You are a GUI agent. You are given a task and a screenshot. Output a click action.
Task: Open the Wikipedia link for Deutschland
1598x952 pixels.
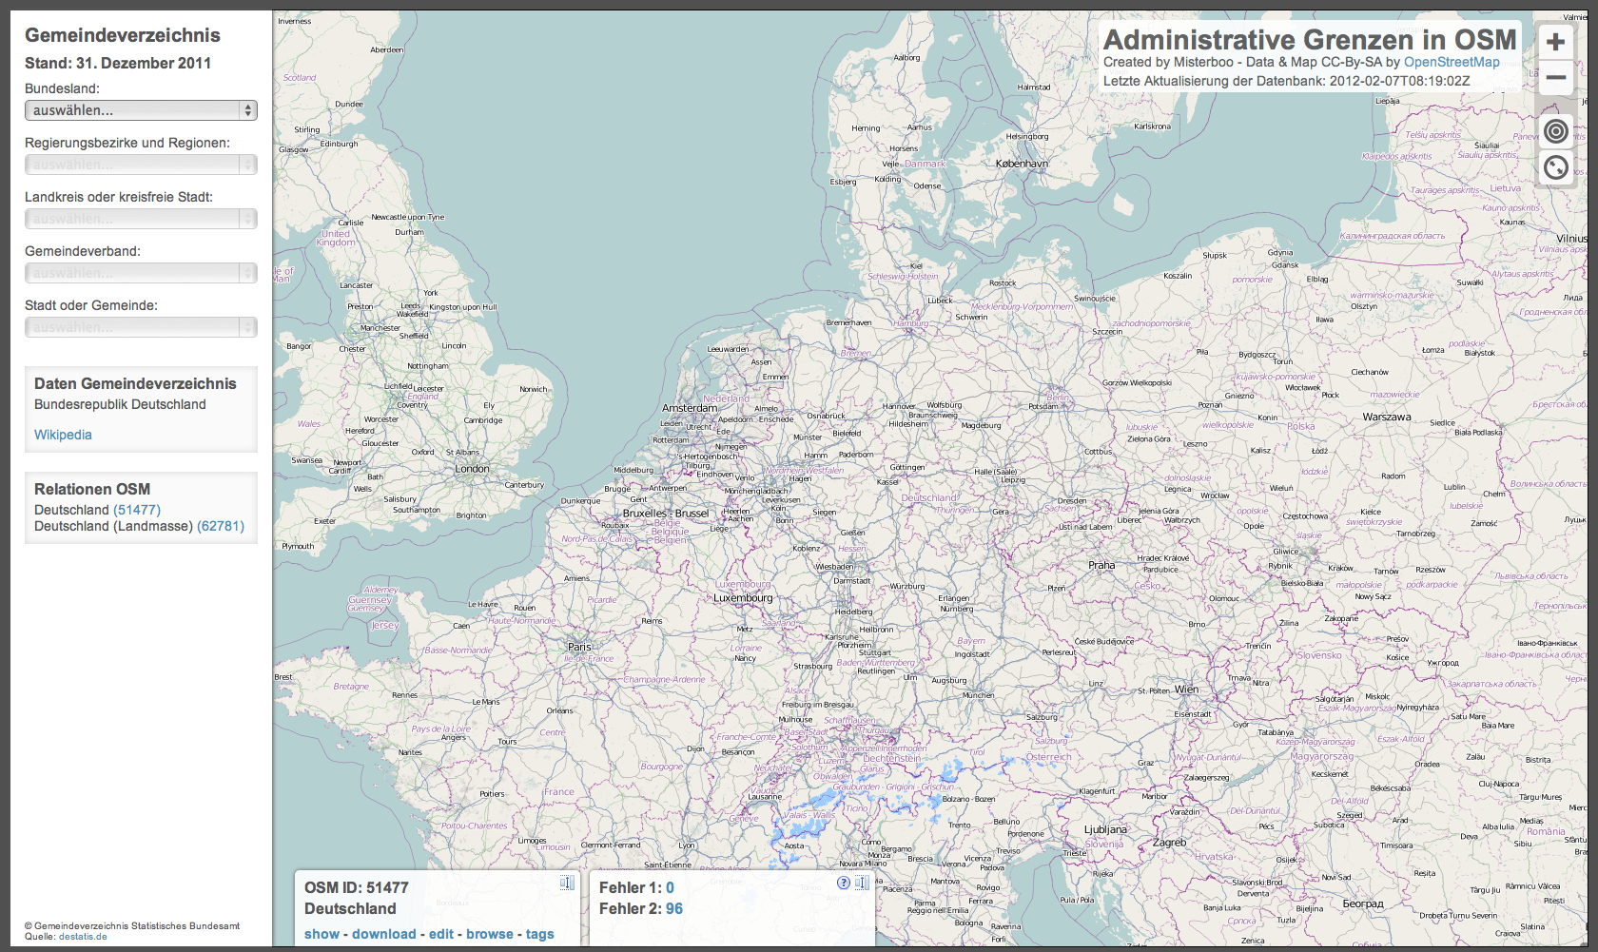pos(63,435)
